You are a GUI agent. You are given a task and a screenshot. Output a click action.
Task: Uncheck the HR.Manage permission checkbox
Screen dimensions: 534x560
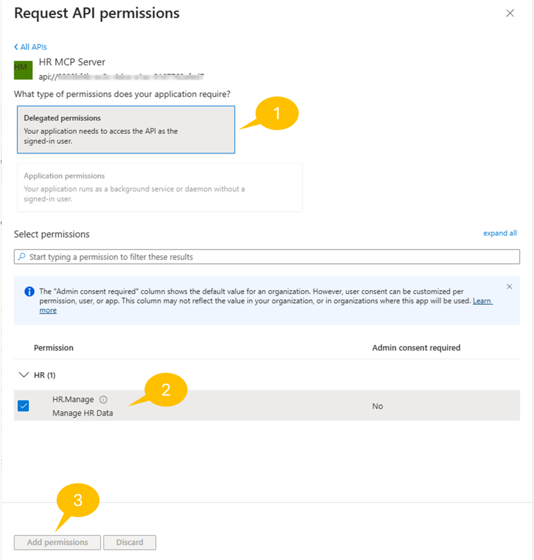coord(24,406)
